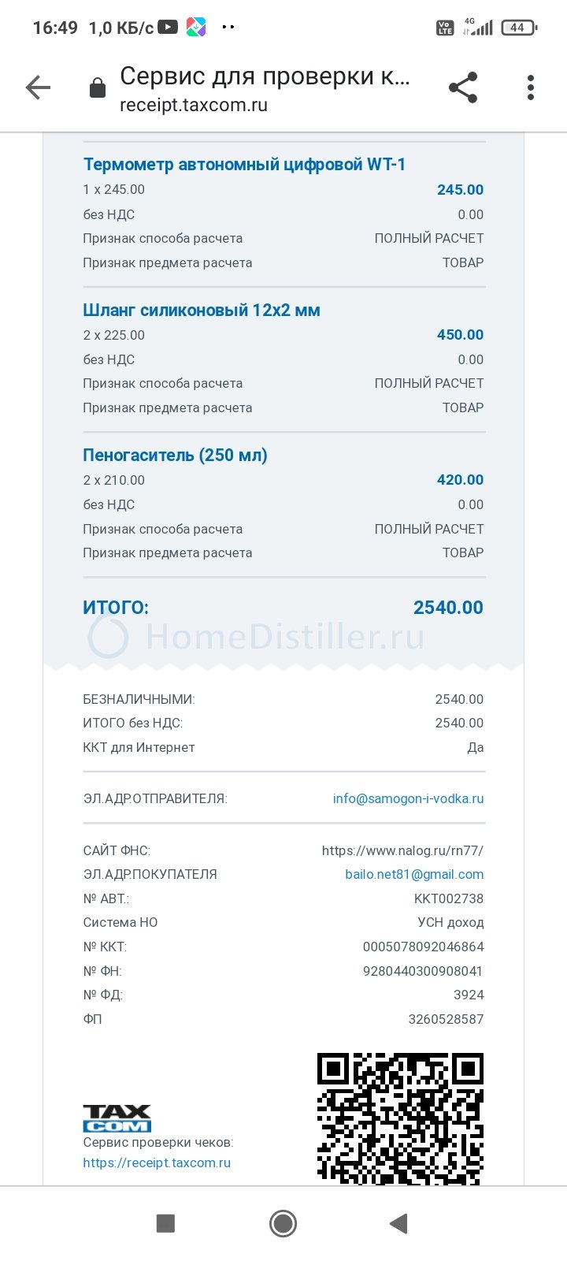This screenshot has width=567, height=1261.
Task: Tap the Термометр автономный цифровой WT-1 item title
Action: [244, 165]
